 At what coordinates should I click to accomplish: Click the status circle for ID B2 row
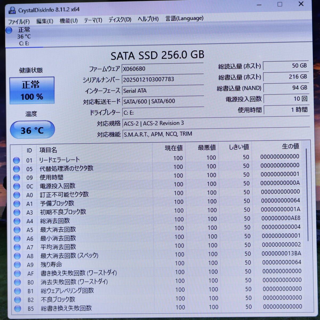[x=18, y=300]
